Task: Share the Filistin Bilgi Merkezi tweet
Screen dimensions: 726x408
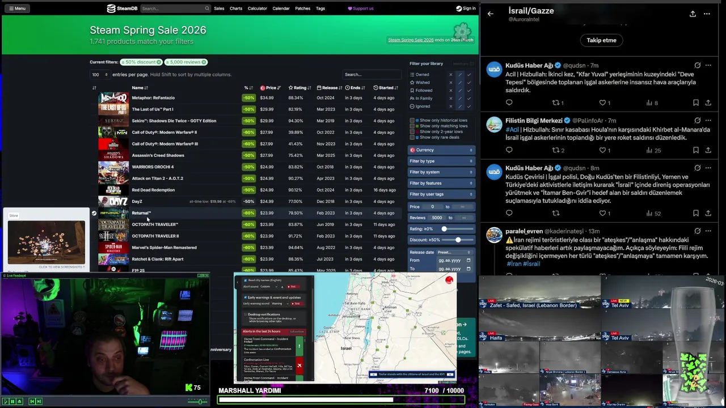Action: 708,150
